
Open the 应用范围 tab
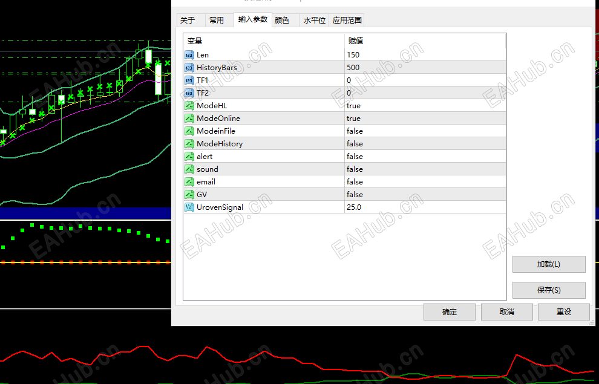[347, 20]
